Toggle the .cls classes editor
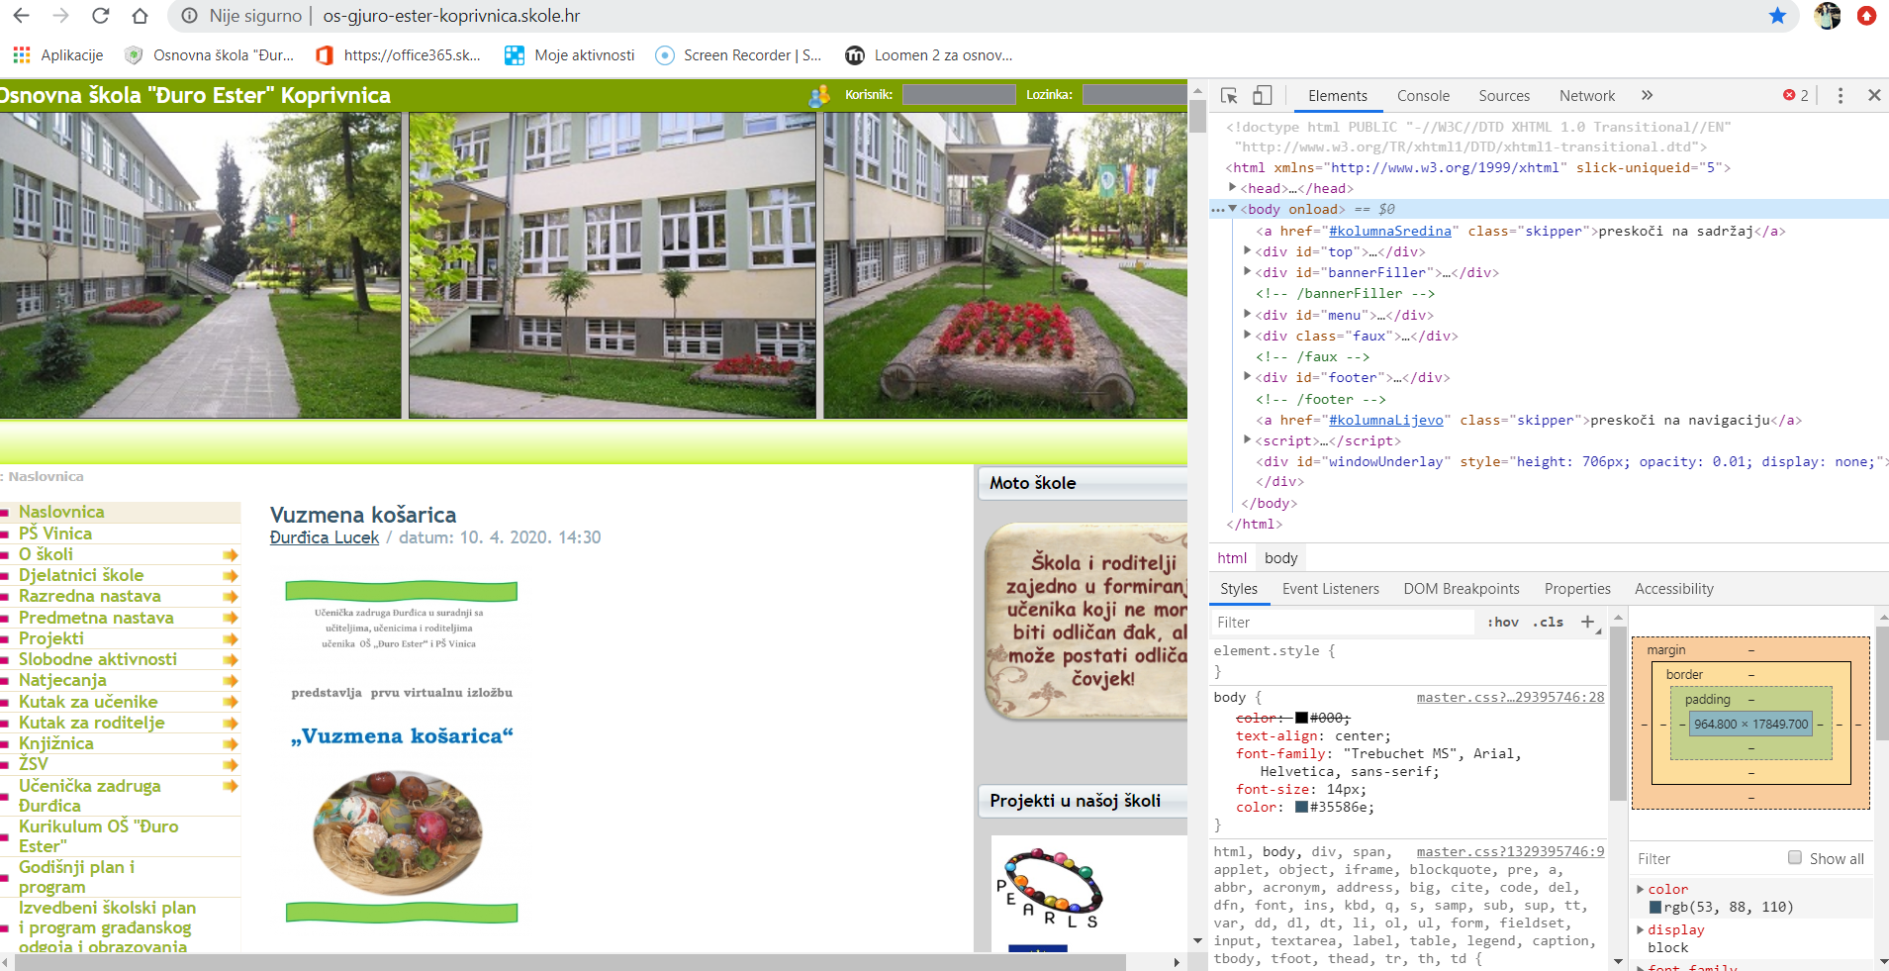Screen dimensions: 1889x971 point(1549,622)
